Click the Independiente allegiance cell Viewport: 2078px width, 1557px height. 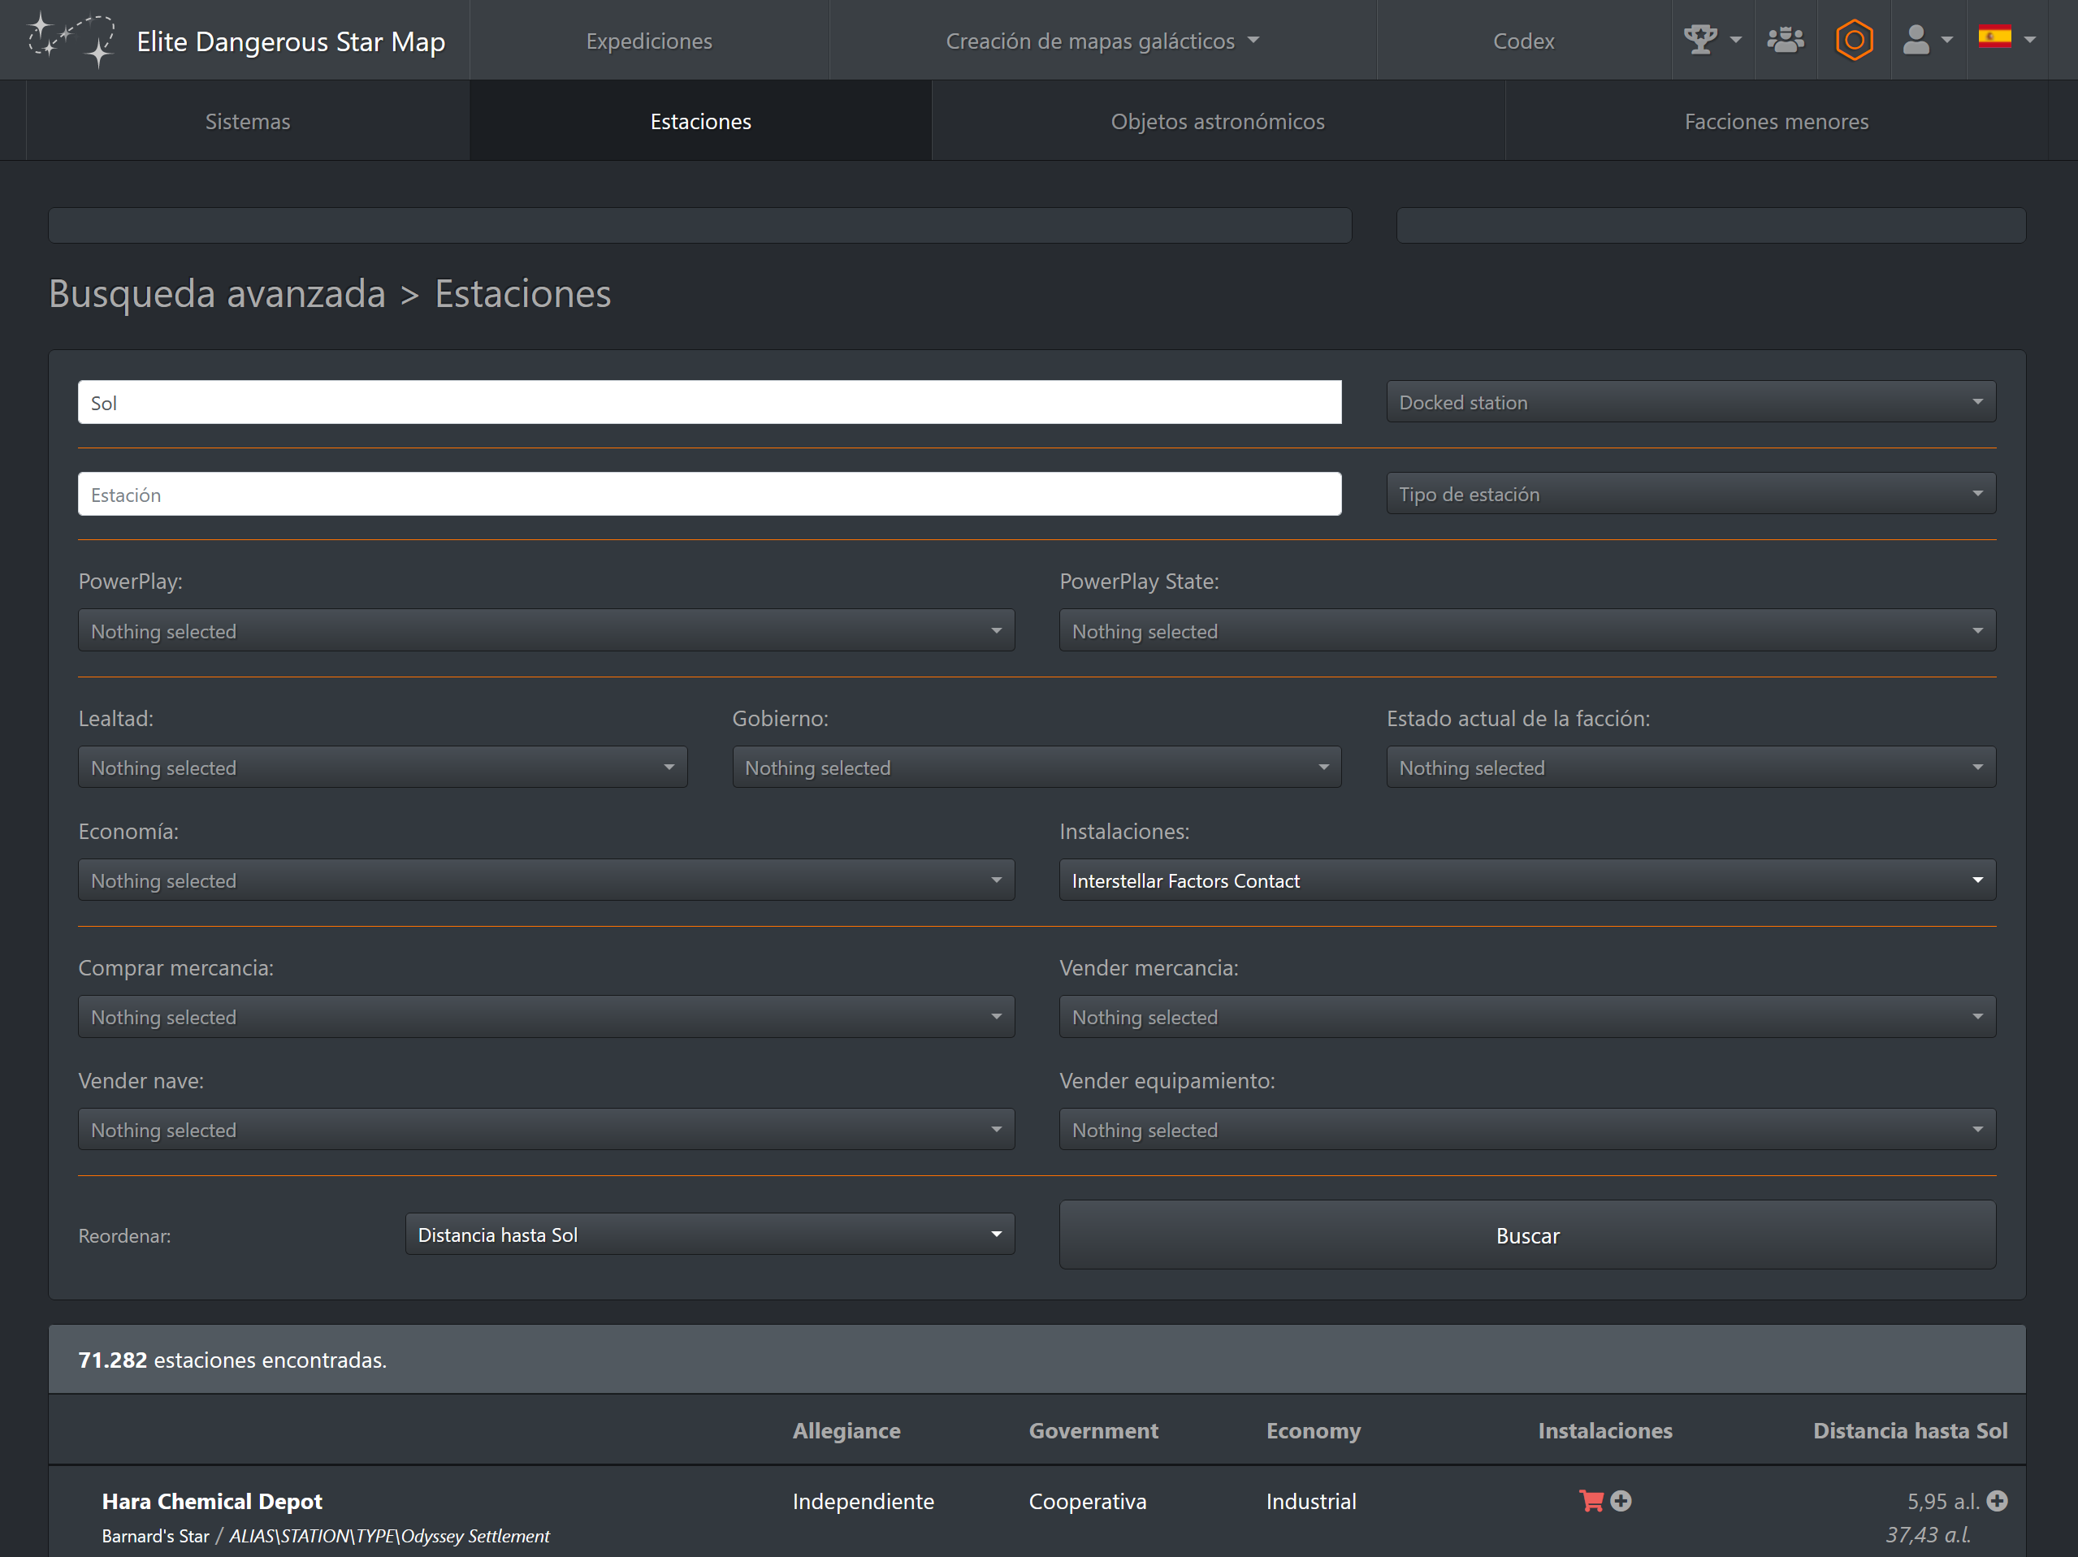coord(864,1501)
